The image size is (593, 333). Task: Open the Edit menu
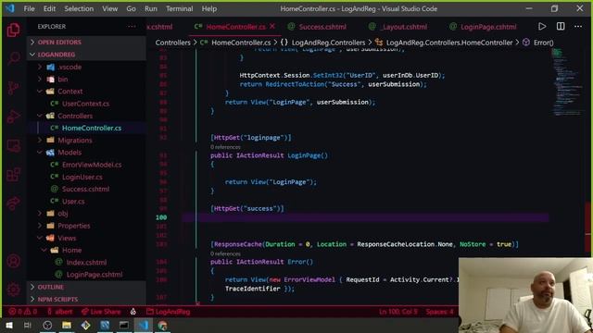point(49,8)
